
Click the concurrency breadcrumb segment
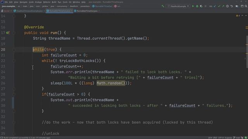pyautogui.click(x=62, y=6)
